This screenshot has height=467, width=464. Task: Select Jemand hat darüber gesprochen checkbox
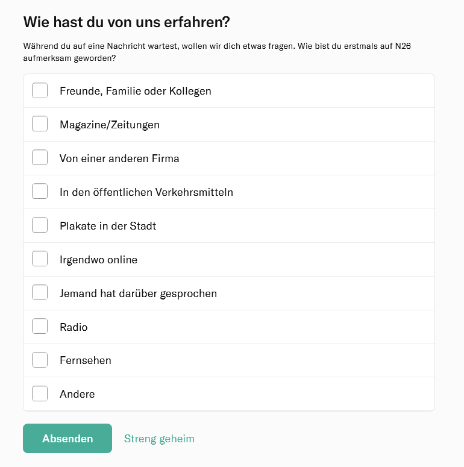pos(40,293)
